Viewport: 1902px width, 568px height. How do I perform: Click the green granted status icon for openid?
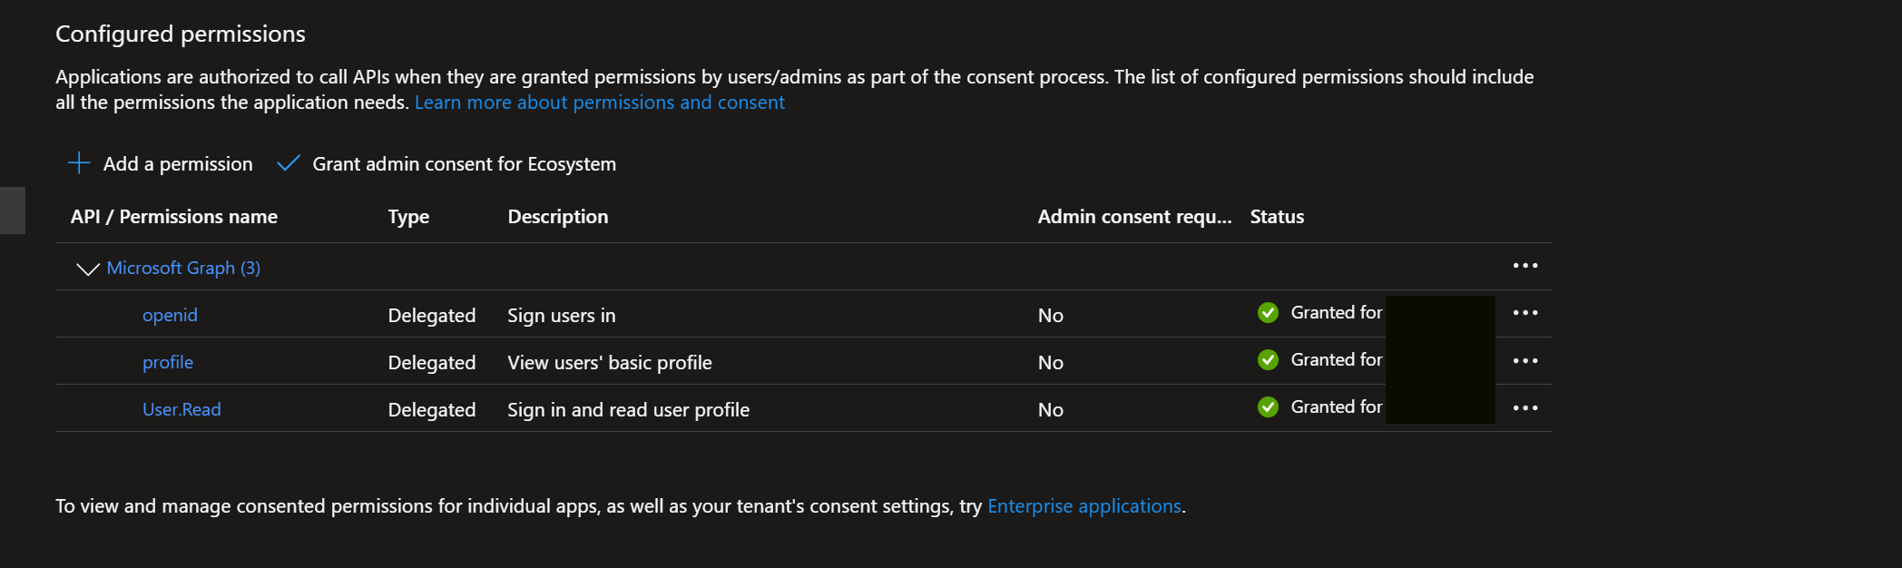pos(1268,313)
